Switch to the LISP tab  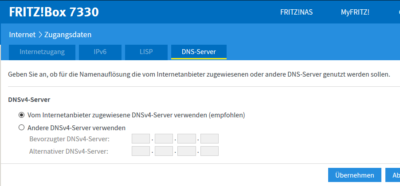pos(146,52)
